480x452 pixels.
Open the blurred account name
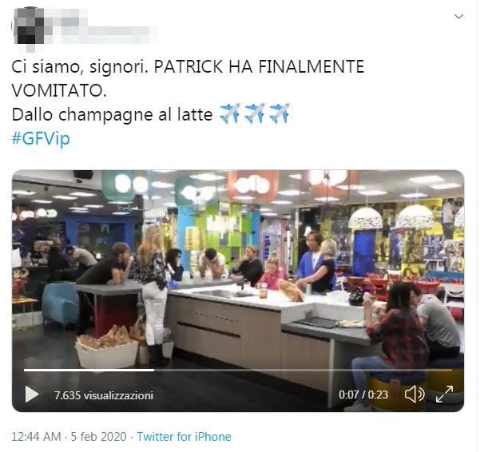[x=104, y=27]
